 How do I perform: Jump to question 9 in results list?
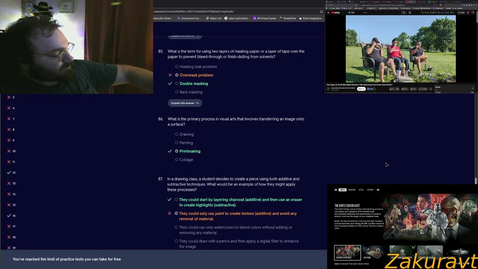[x=11, y=140]
